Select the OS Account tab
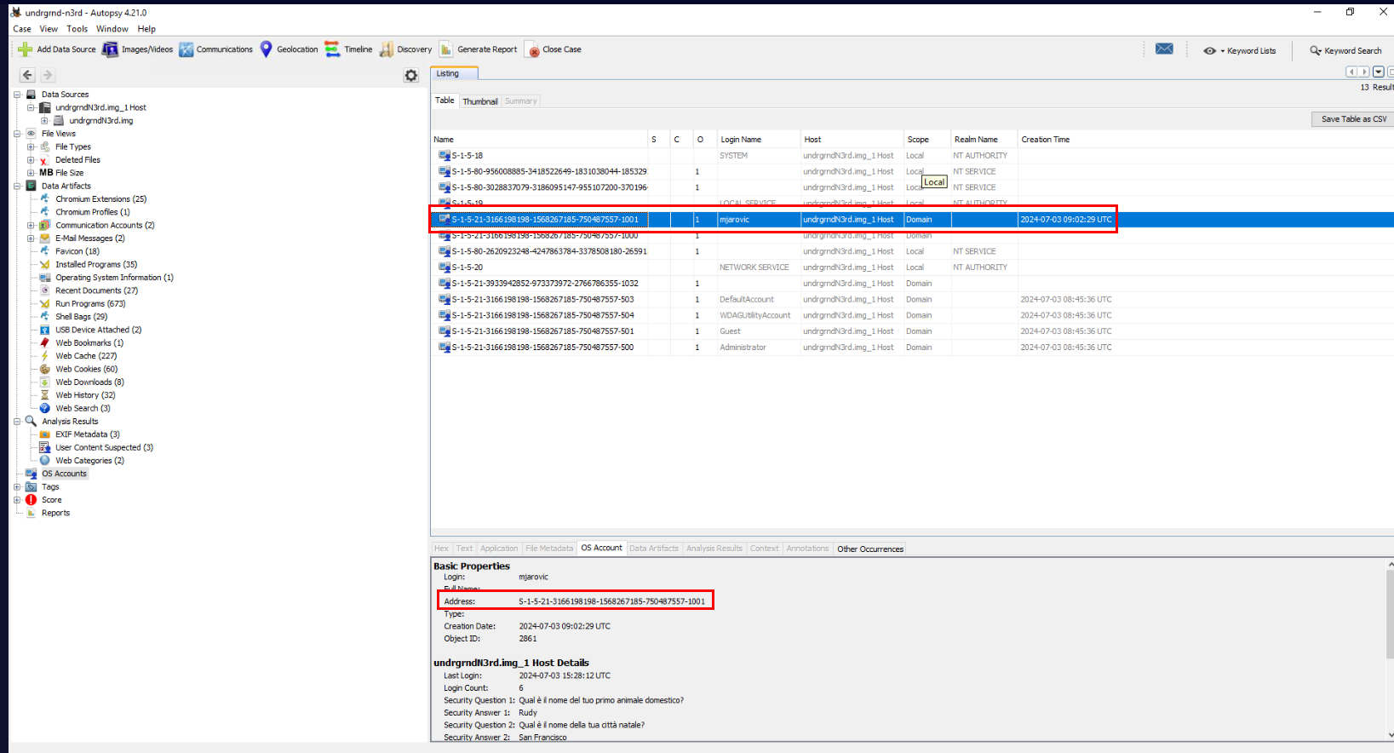 pyautogui.click(x=601, y=549)
